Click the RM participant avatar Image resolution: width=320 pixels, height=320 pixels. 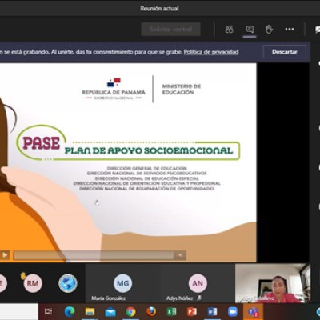(x=33, y=283)
